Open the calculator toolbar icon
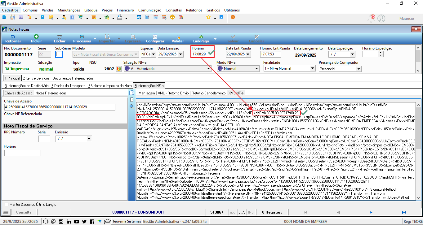The height and width of the screenshot is (225, 423). [147, 17]
